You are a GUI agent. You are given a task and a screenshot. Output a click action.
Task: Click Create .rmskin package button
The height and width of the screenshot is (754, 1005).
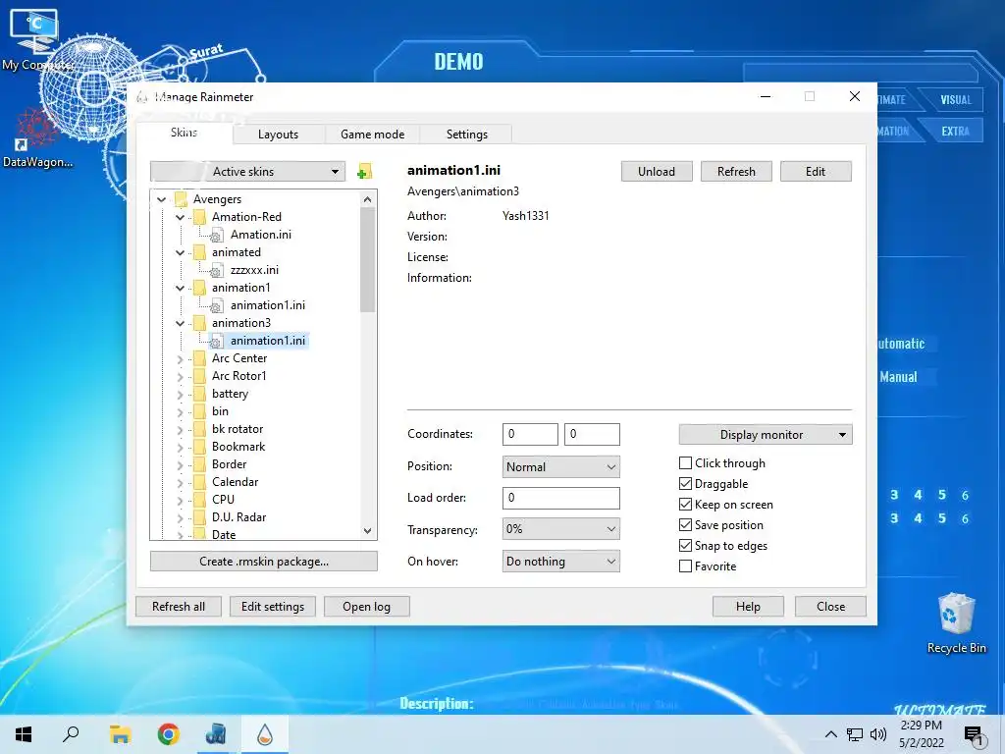pyautogui.click(x=263, y=562)
